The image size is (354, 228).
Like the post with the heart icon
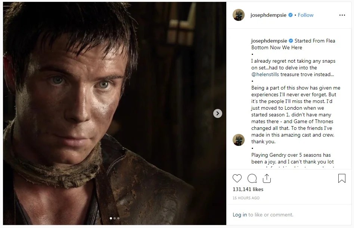[x=237, y=179]
